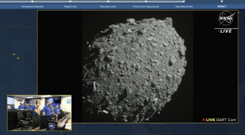Click the triangle marker above Precision Lock
Screen dimensions: 245x135
(108, 2)
